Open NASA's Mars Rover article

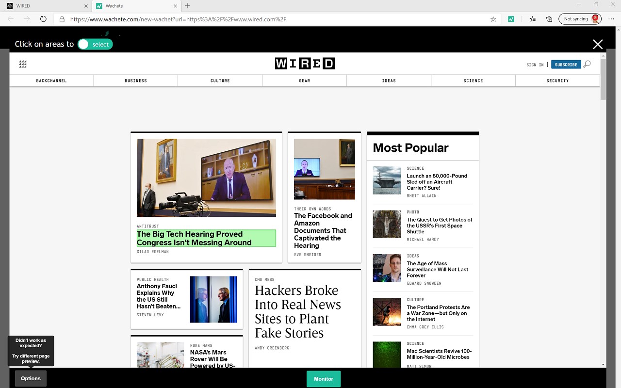(x=212, y=359)
